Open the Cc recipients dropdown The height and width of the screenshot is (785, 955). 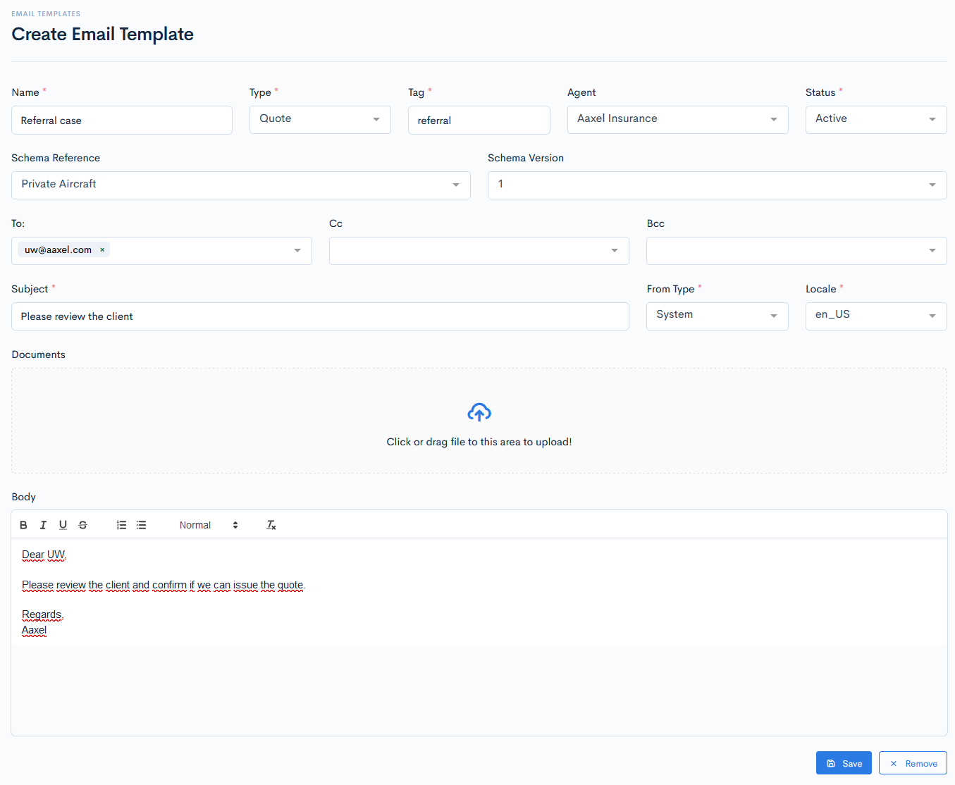(479, 251)
